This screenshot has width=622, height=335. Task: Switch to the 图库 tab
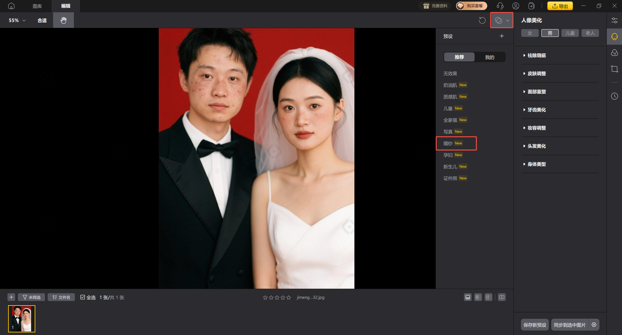pyautogui.click(x=37, y=6)
